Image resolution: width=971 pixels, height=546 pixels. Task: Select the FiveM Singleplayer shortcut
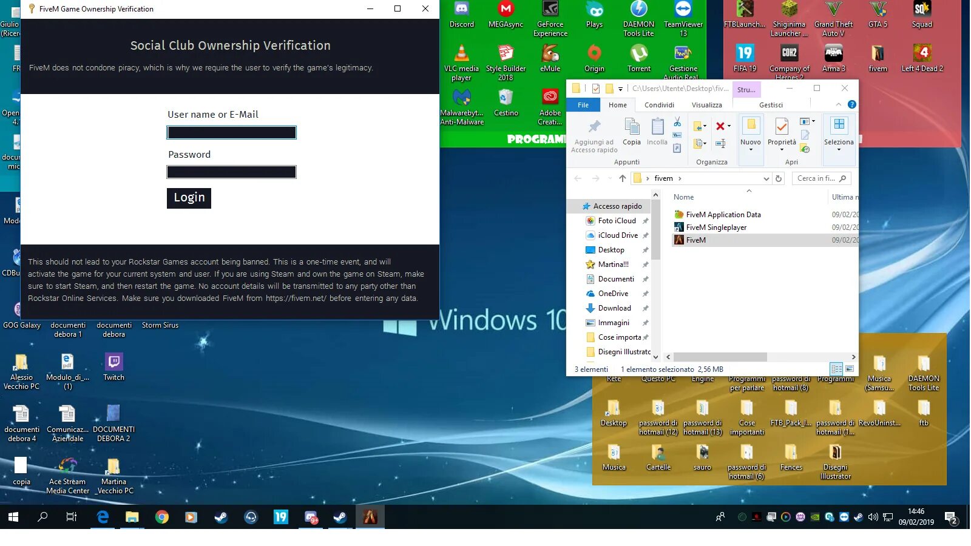point(716,227)
